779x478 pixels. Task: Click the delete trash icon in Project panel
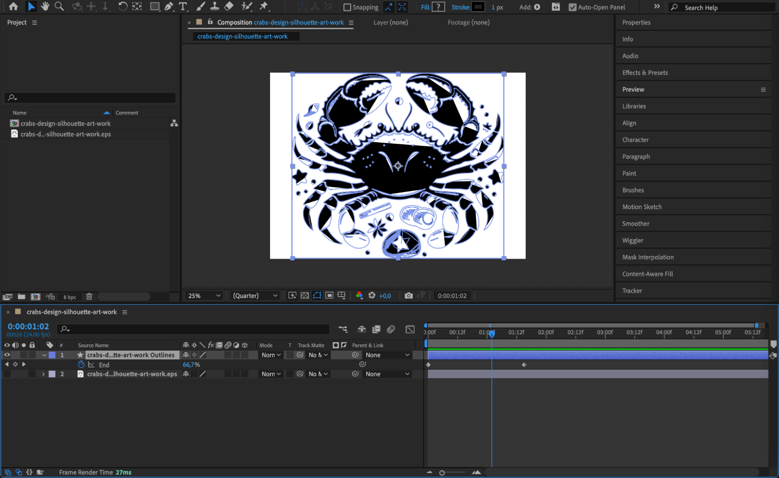89,297
